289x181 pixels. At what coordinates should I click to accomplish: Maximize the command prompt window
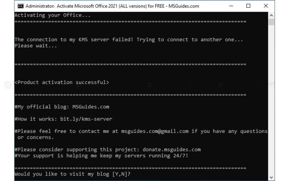[248, 6]
